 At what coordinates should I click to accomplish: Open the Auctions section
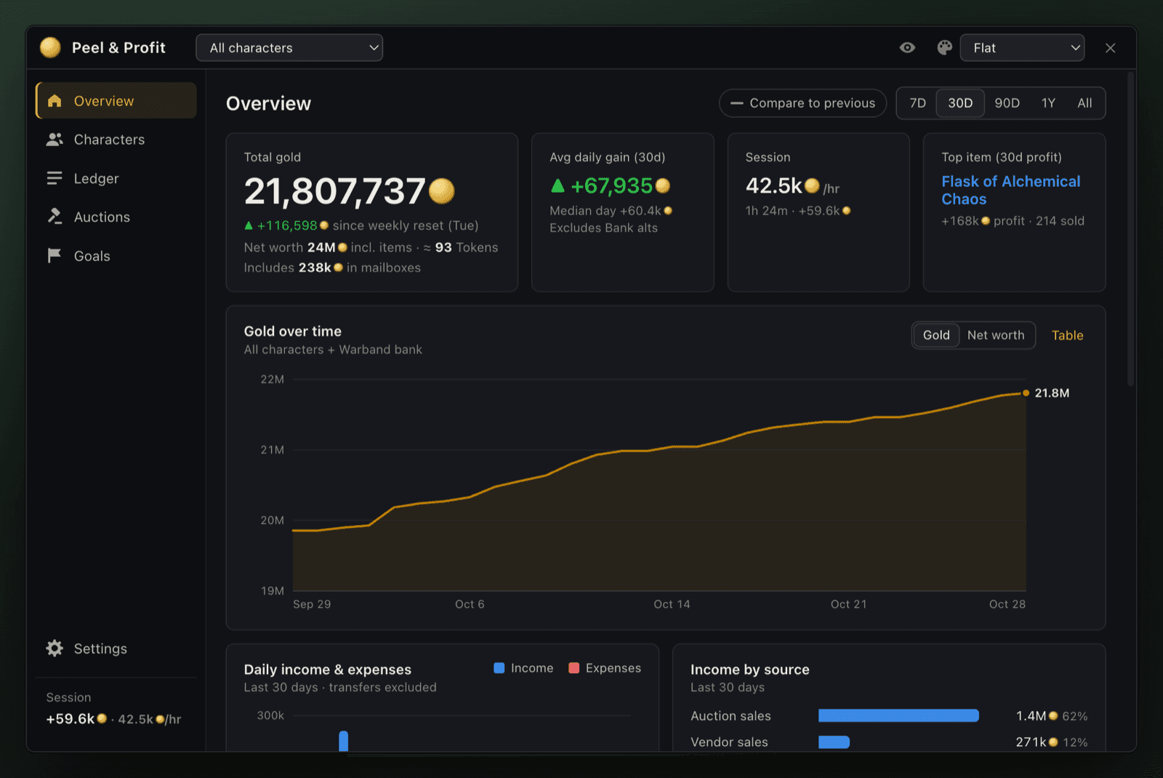coord(116,217)
